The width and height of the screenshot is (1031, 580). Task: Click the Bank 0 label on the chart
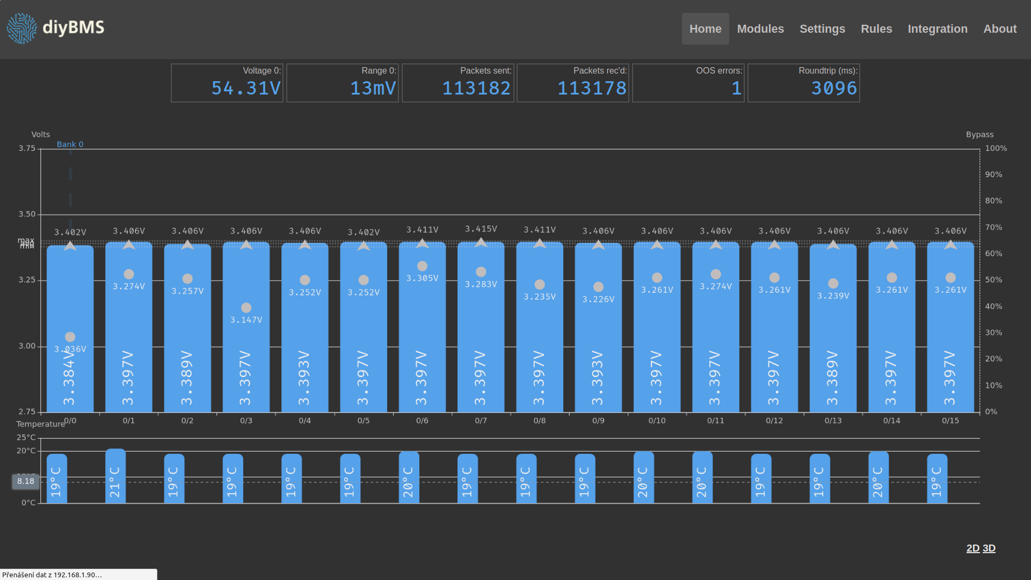[70, 144]
